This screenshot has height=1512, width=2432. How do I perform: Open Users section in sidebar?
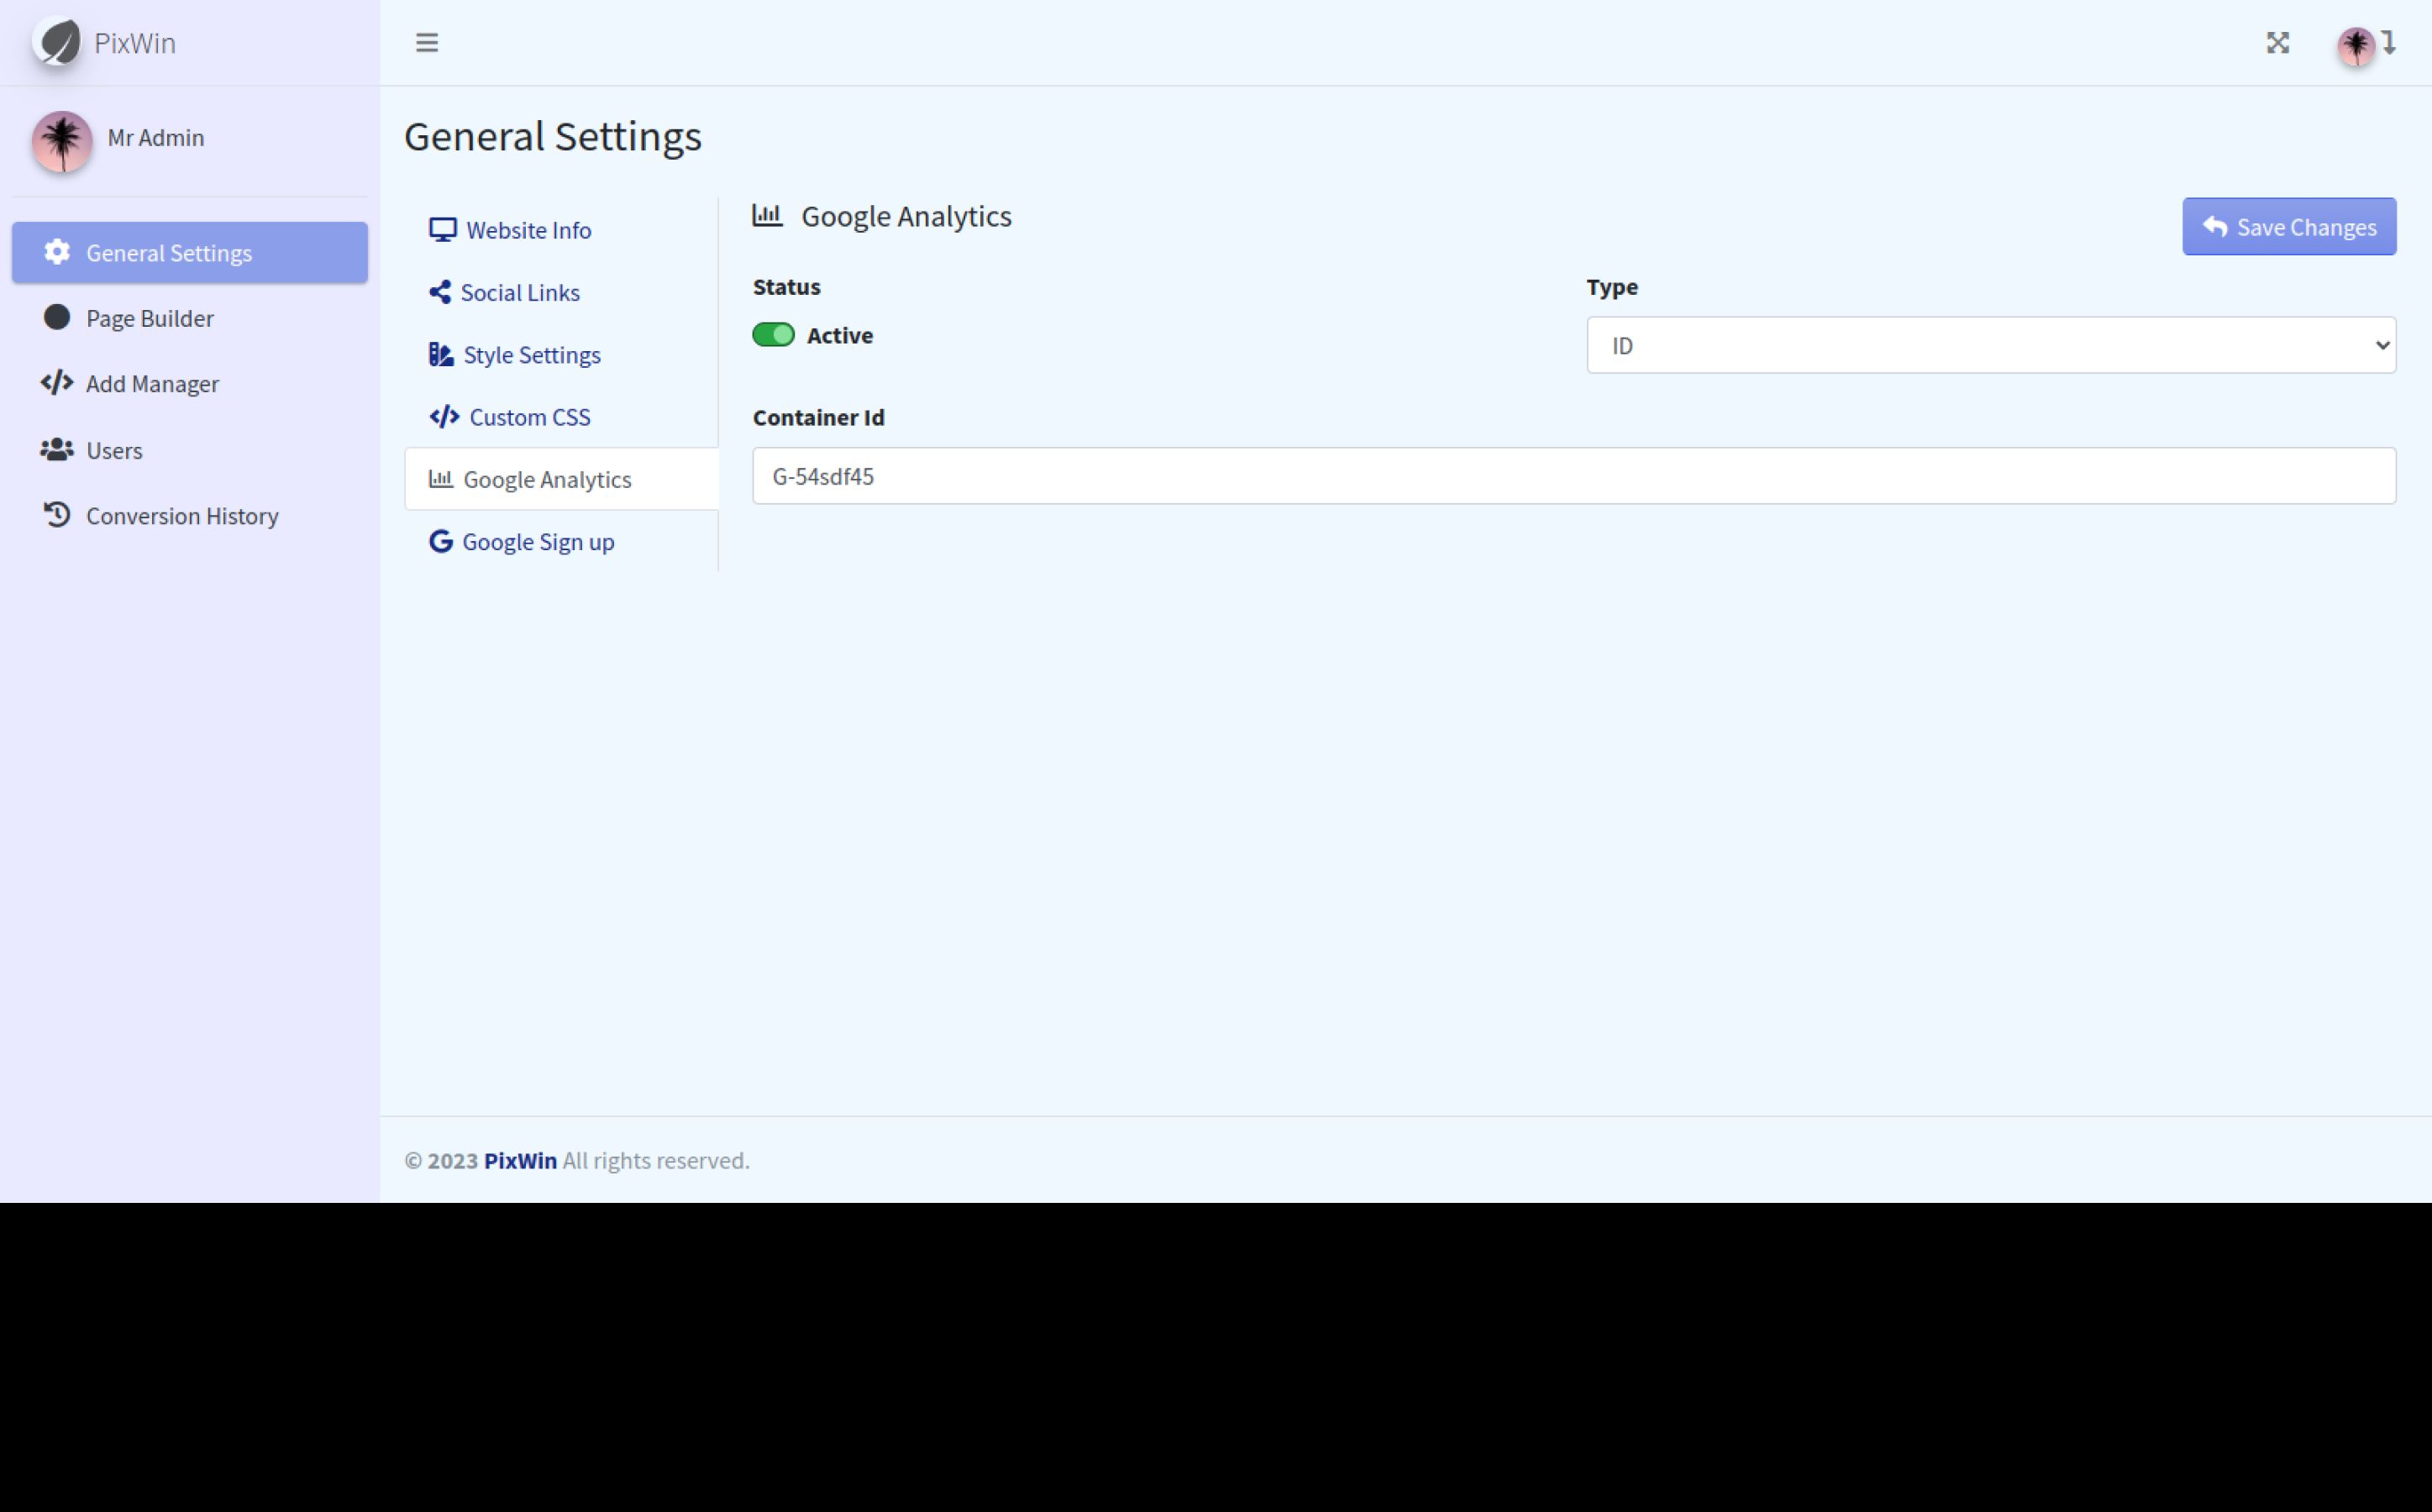[x=190, y=450]
